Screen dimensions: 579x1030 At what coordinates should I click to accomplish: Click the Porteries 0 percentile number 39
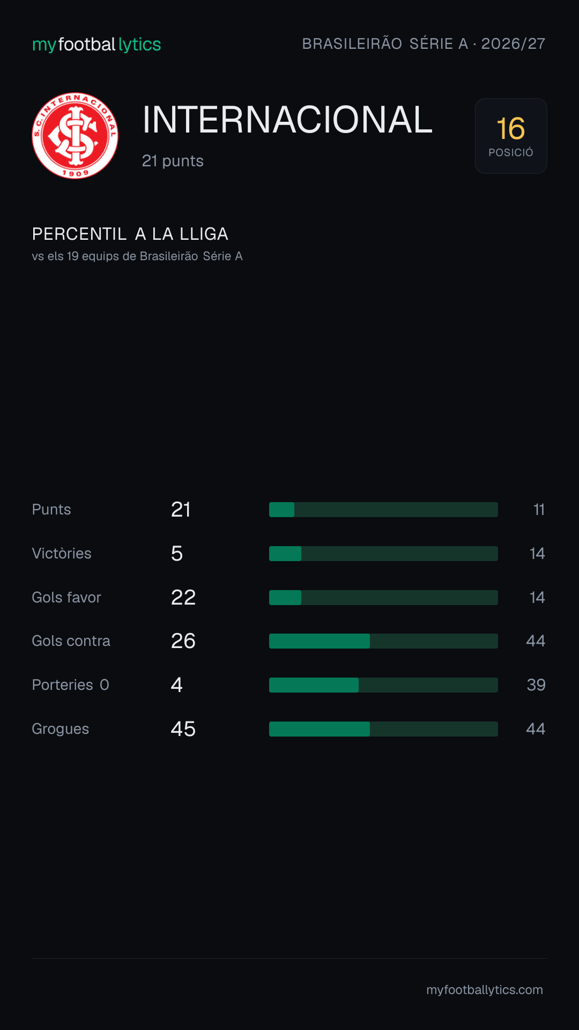pyautogui.click(x=536, y=685)
